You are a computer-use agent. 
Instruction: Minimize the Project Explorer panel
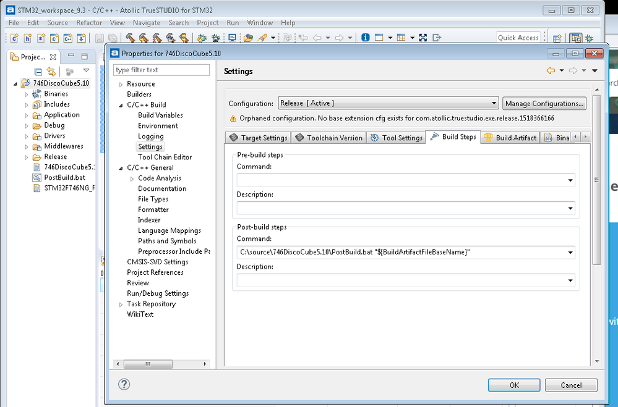click(71, 56)
